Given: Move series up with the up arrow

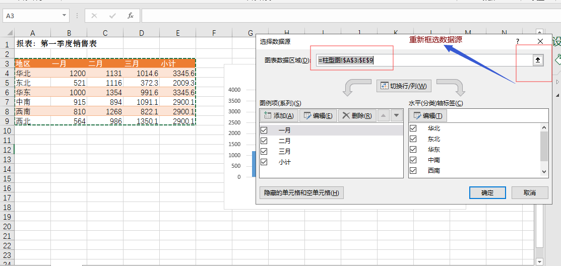Looking at the screenshot, I should tap(383, 115).
